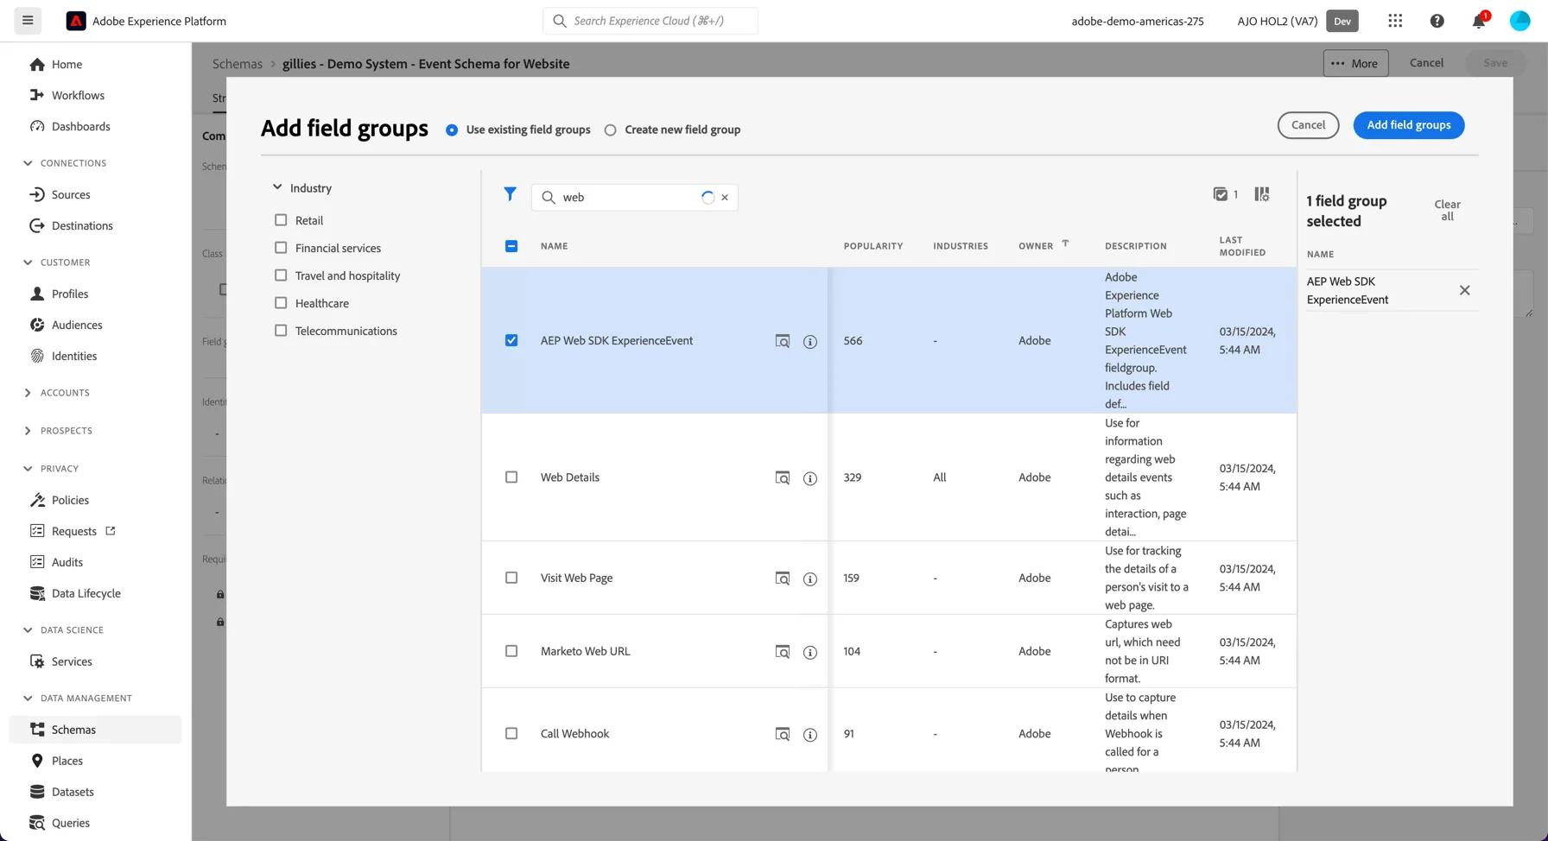This screenshot has height=841, width=1548.
Task: Collapse the Privacy sidebar section
Action: pyautogui.click(x=28, y=469)
